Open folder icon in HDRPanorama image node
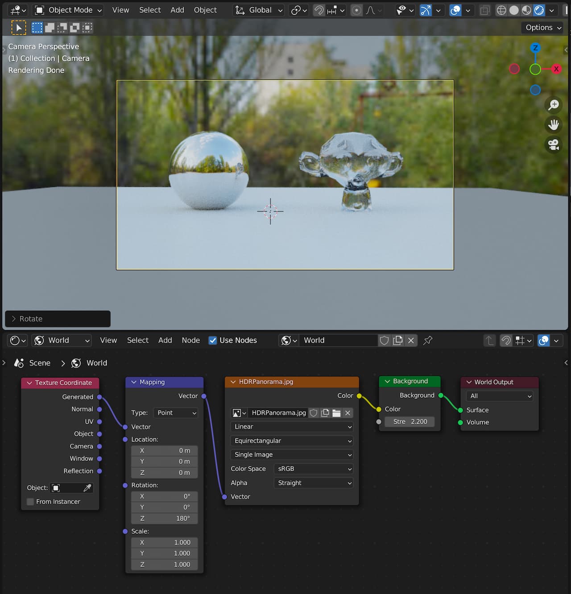 click(336, 413)
